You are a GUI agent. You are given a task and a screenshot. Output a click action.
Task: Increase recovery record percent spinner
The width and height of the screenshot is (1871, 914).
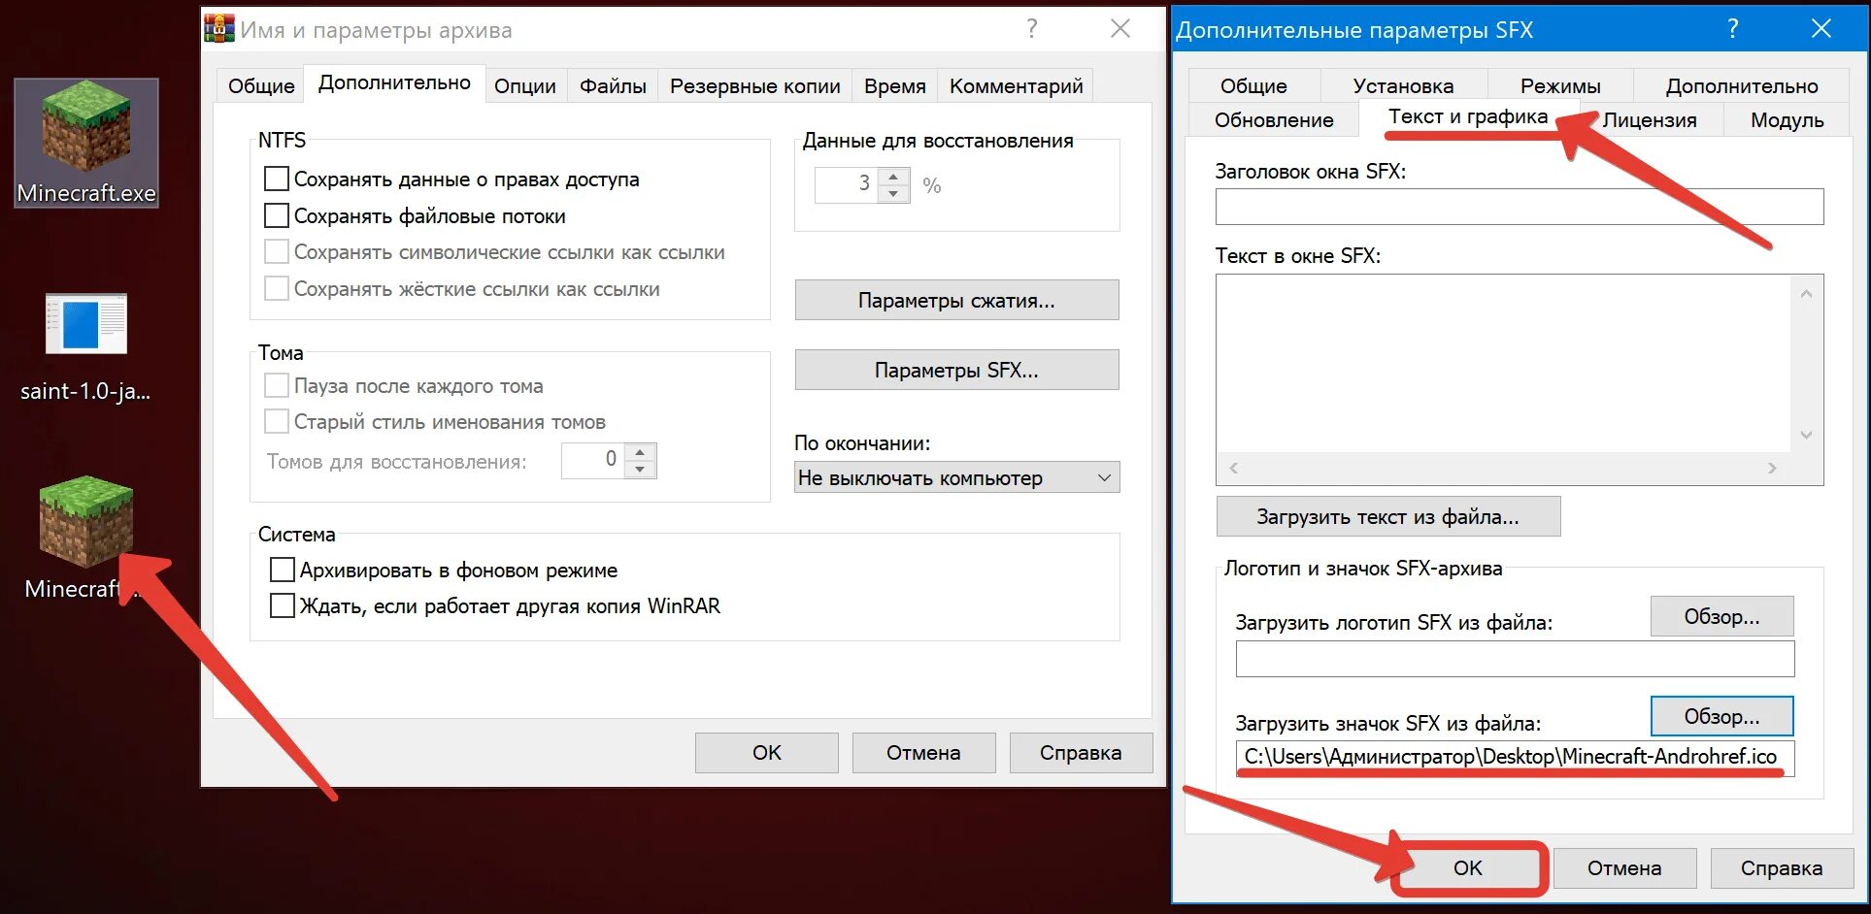click(x=893, y=176)
